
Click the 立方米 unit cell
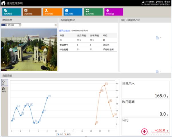pos(106,45)
